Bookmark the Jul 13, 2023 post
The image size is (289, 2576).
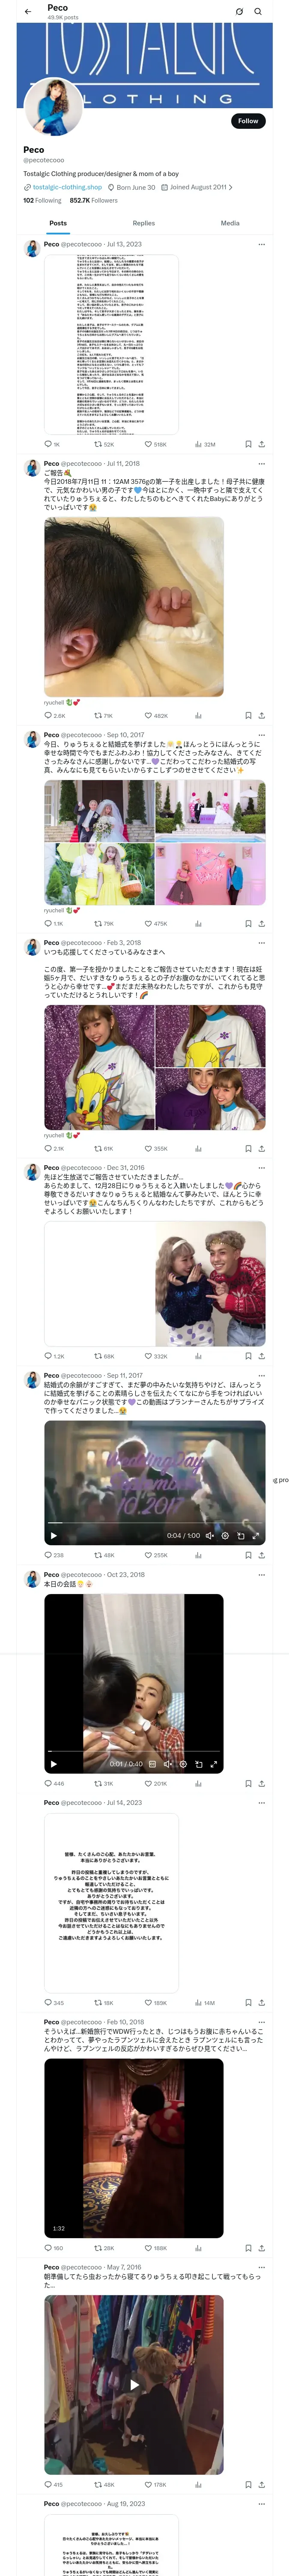point(248,444)
